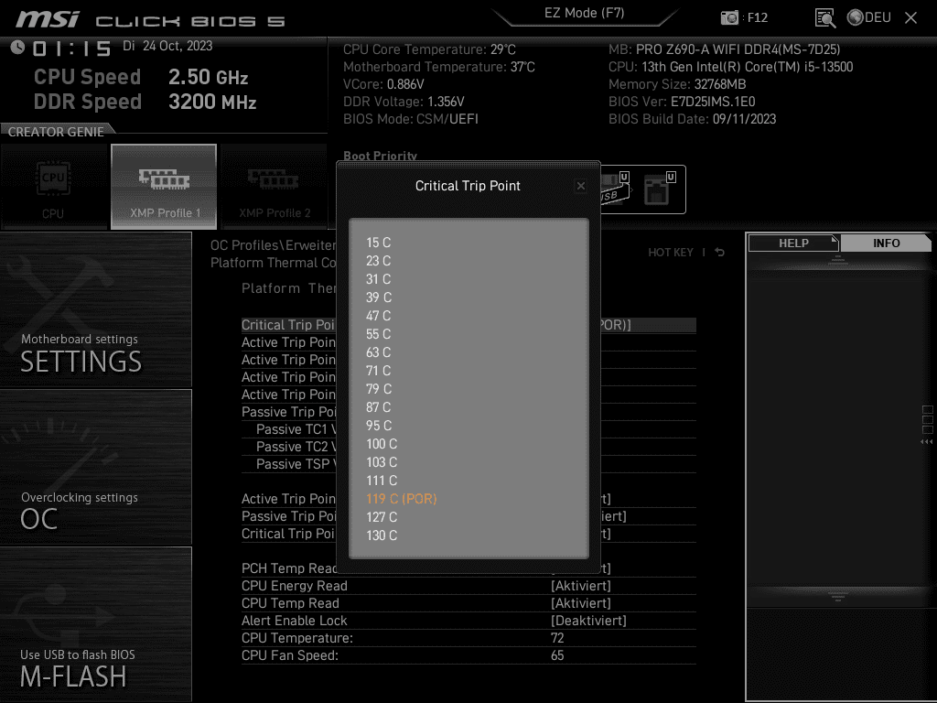Click the HOT KEY label

coord(671,253)
